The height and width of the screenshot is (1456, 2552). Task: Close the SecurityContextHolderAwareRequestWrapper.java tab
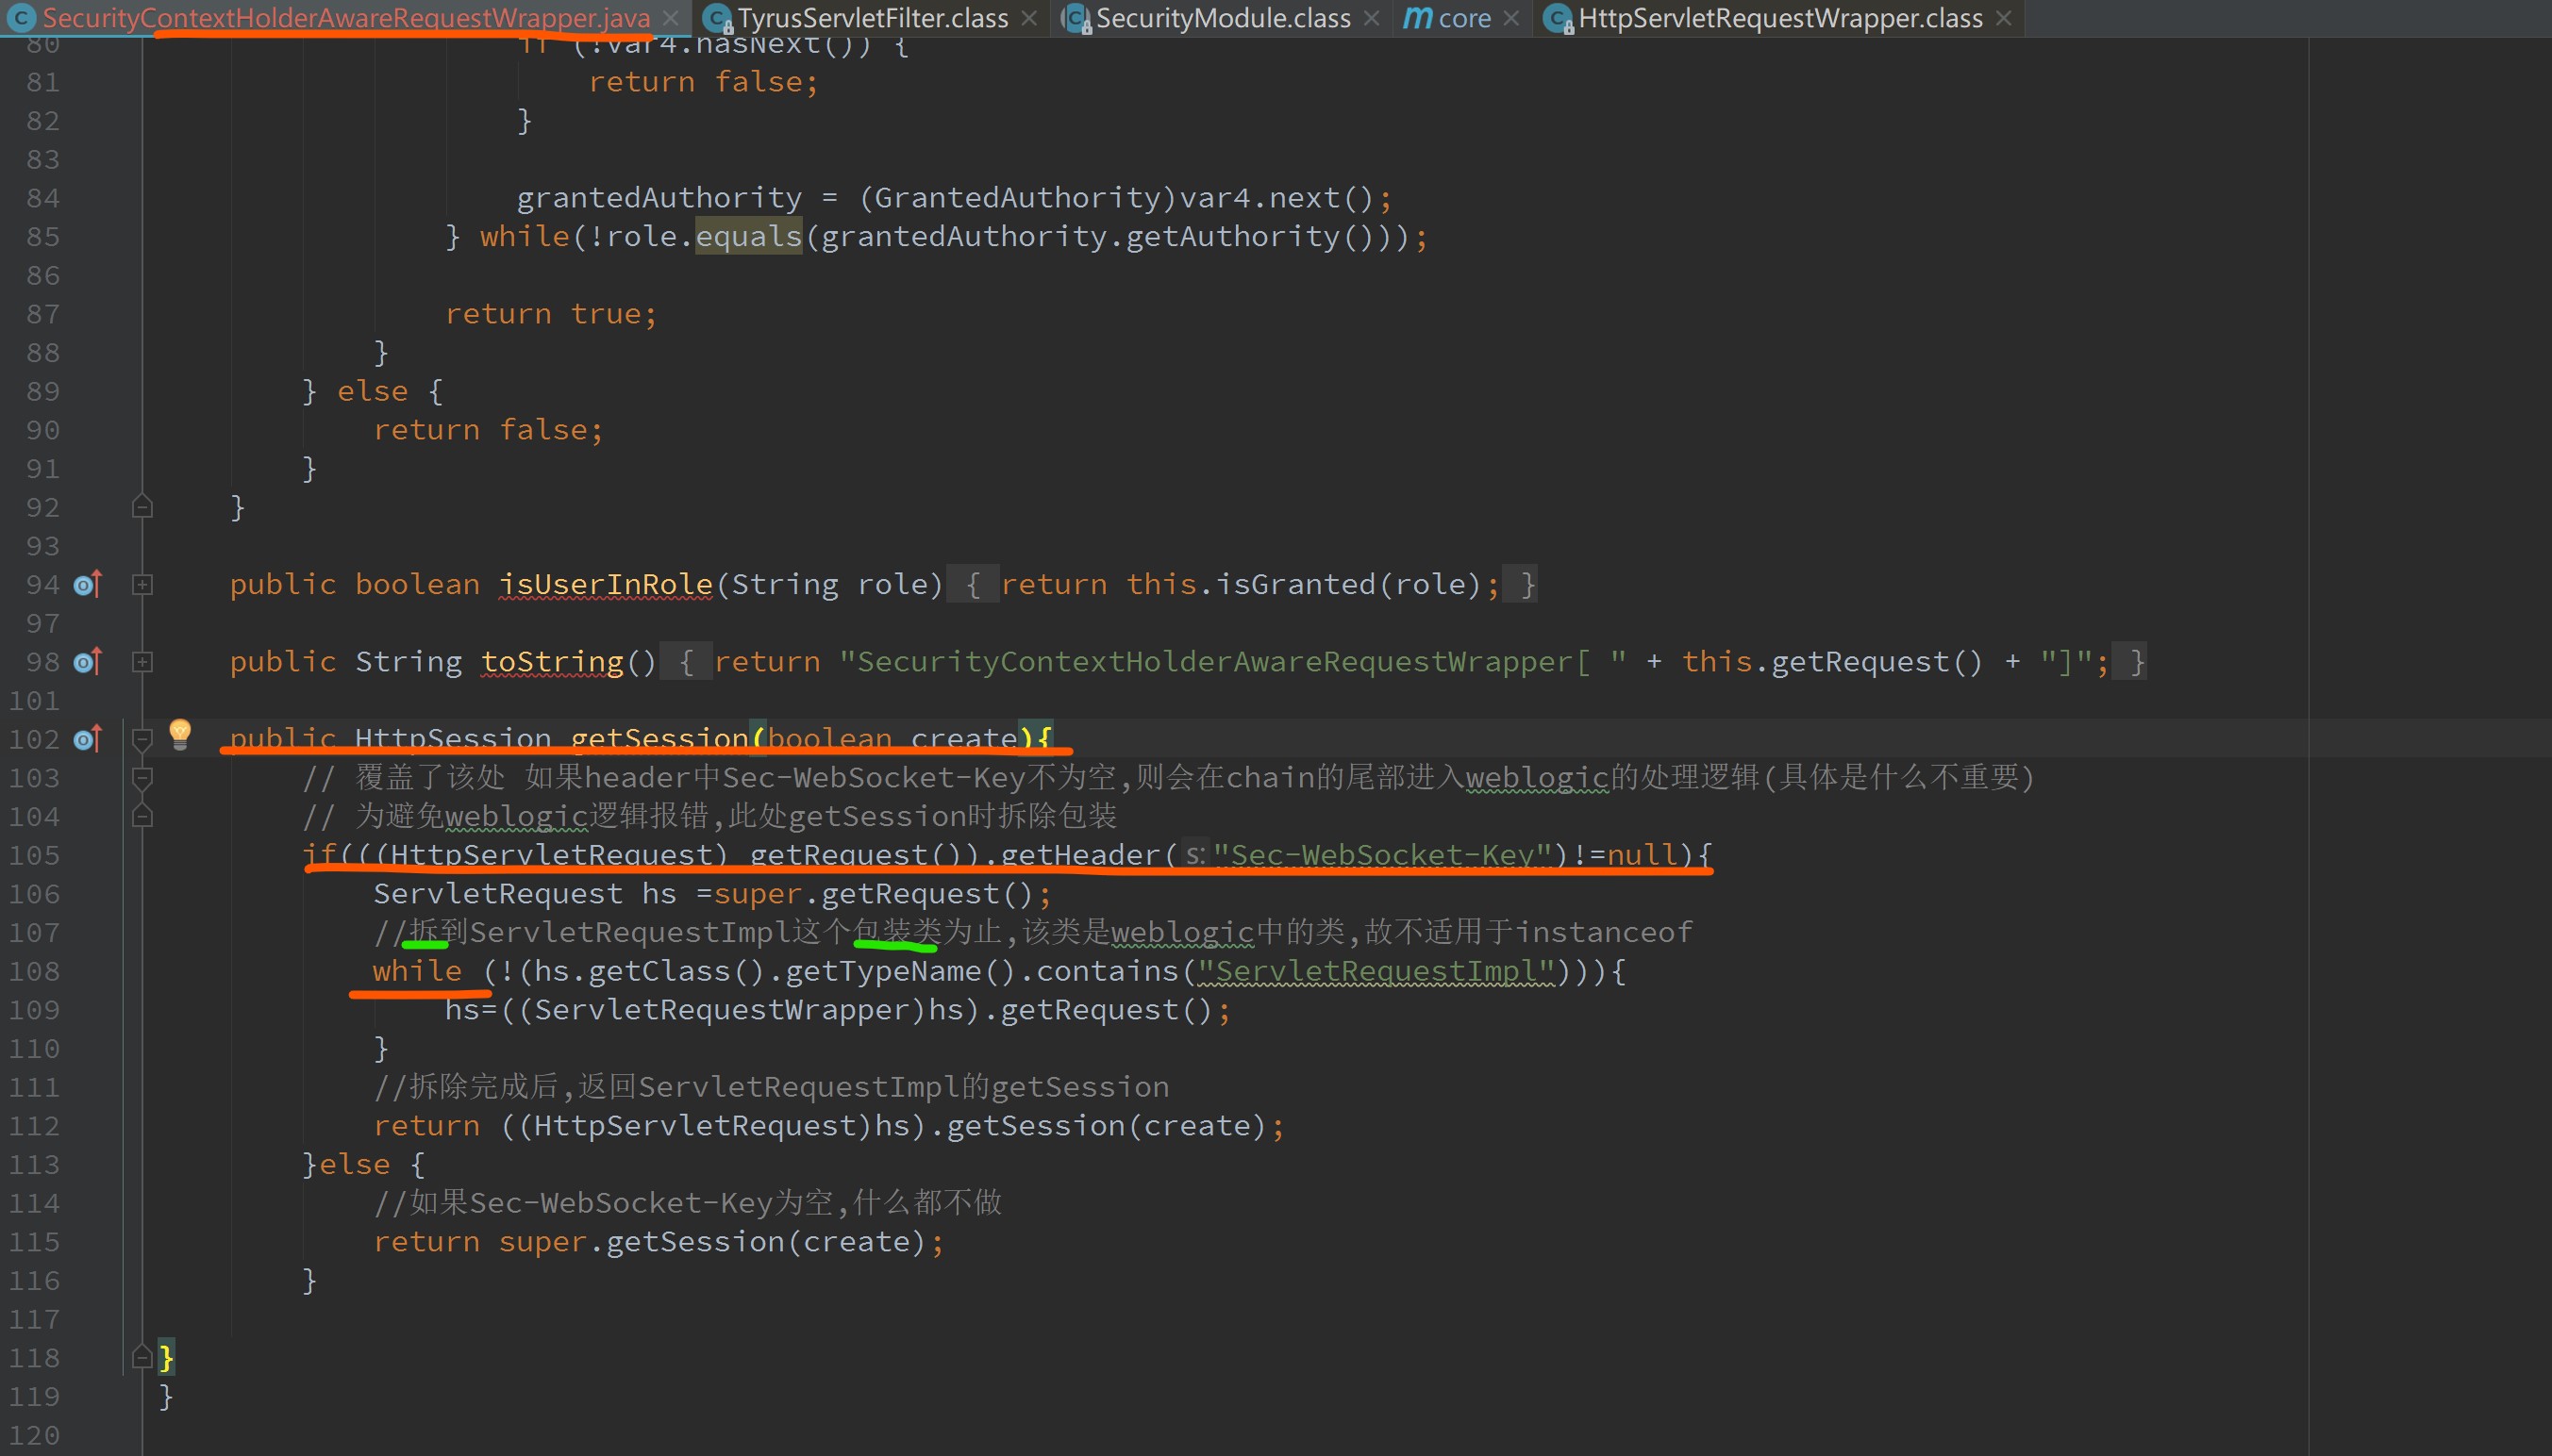[672, 18]
